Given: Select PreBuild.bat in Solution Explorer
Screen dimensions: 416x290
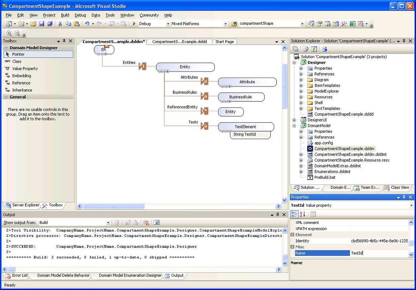Looking at the screenshot, I should point(325,177).
